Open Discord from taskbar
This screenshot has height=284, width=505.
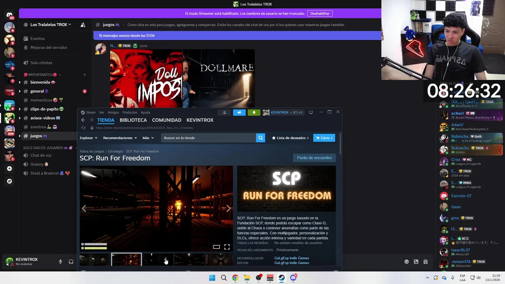(293, 278)
